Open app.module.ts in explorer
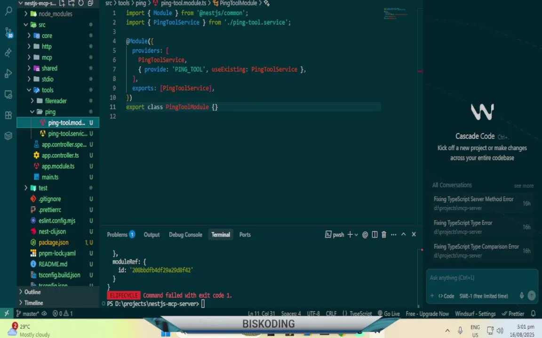 (58, 166)
